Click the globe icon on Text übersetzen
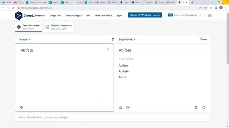Screen dimensions: 229x128 click(x=19, y=27)
